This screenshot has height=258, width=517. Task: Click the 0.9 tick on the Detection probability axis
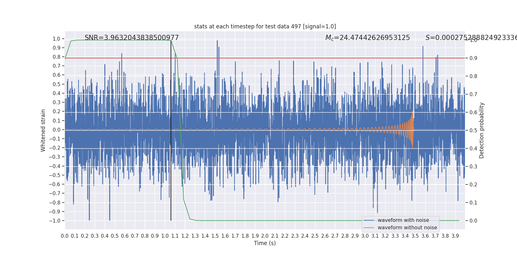[473, 58]
